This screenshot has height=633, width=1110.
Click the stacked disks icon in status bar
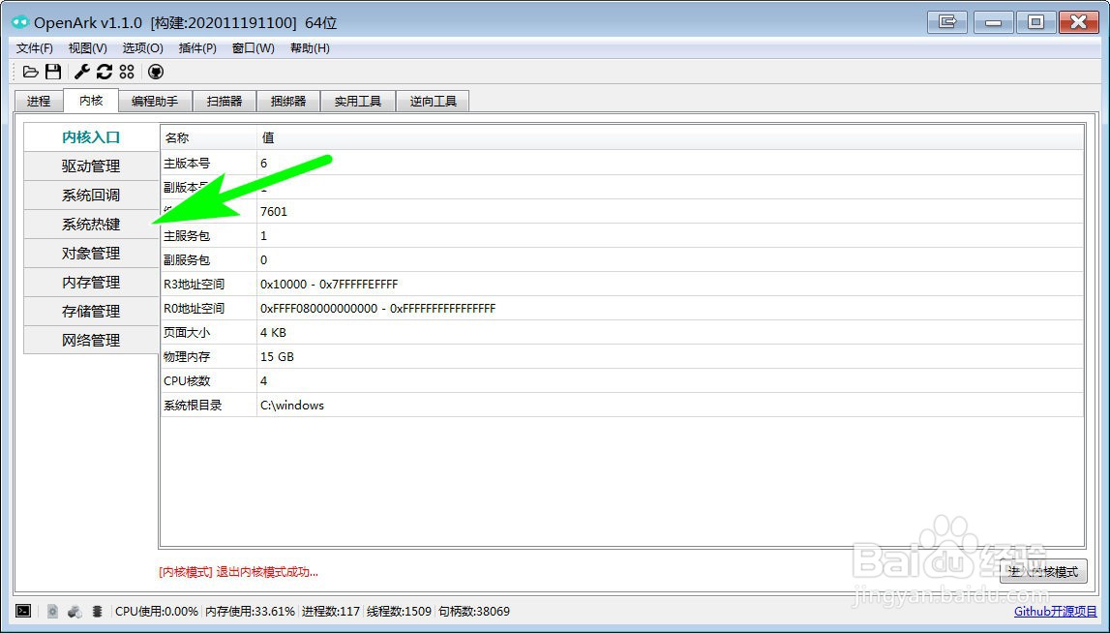click(98, 611)
